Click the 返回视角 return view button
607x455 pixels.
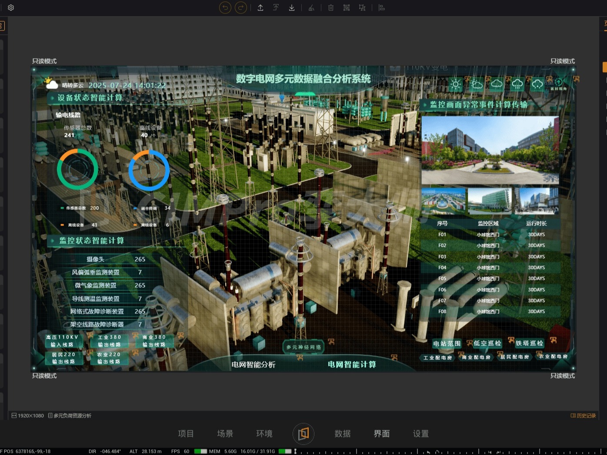pos(559,84)
